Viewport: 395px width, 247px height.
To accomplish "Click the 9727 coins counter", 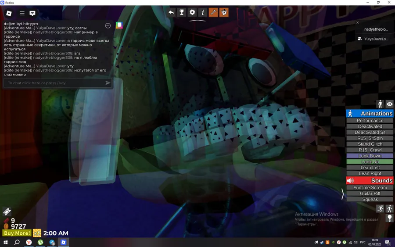I will click(18, 226).
